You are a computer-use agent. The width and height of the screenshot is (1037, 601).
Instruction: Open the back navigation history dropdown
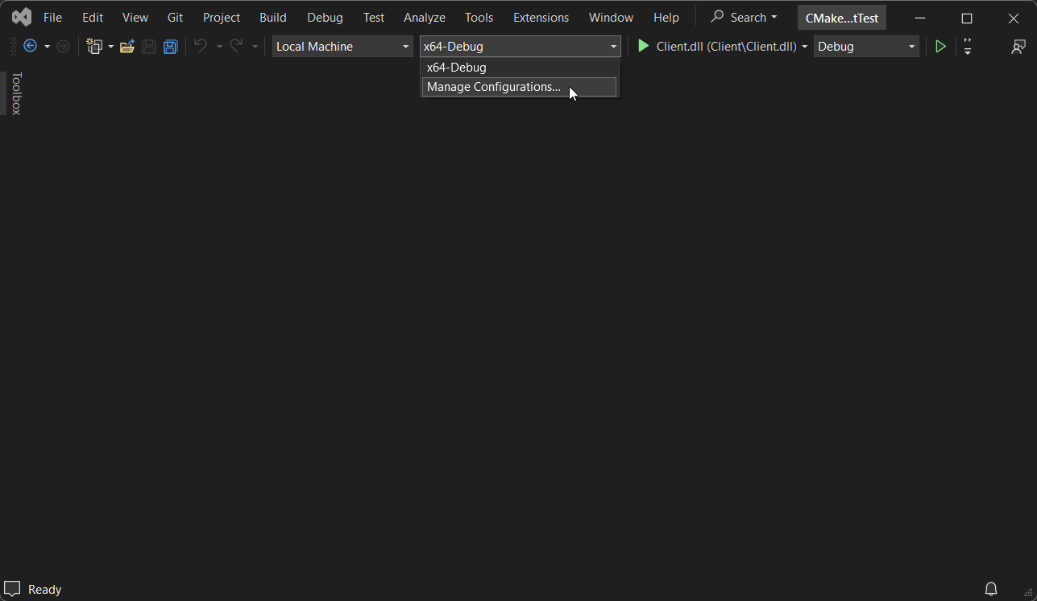point(47,47)
